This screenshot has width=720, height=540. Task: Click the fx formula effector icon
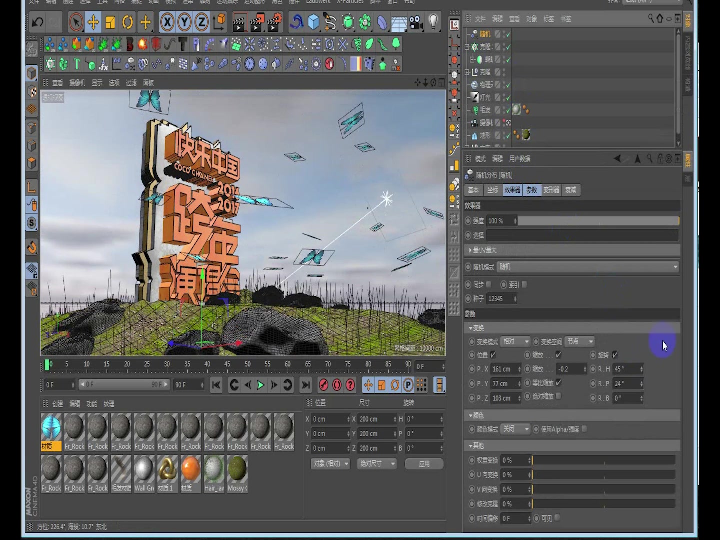tap(103, 64)
